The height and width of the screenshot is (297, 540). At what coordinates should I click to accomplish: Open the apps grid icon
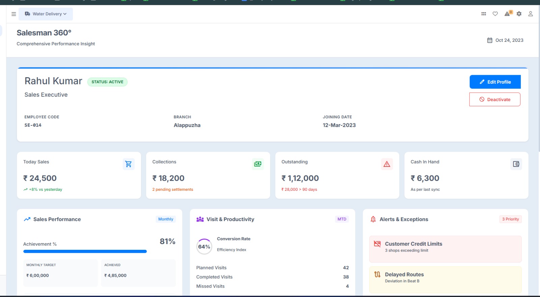tap(484, 14)
